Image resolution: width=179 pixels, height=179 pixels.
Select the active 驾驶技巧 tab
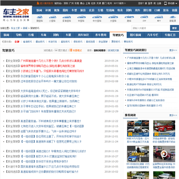tap(118, 35)
